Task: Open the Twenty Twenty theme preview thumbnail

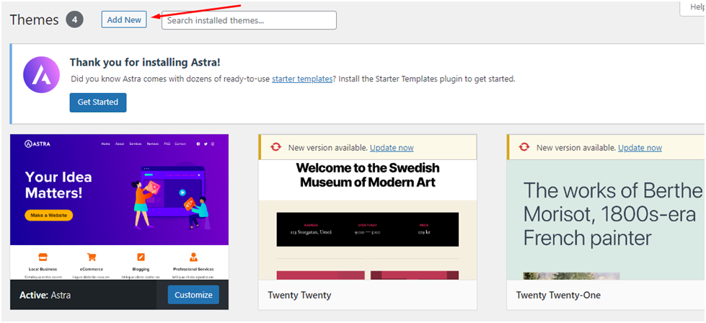Action: (x=367, y=219)
